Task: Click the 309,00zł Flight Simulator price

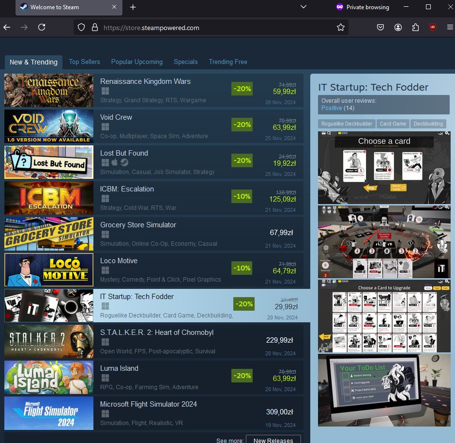Action: (x=280, y=412)
